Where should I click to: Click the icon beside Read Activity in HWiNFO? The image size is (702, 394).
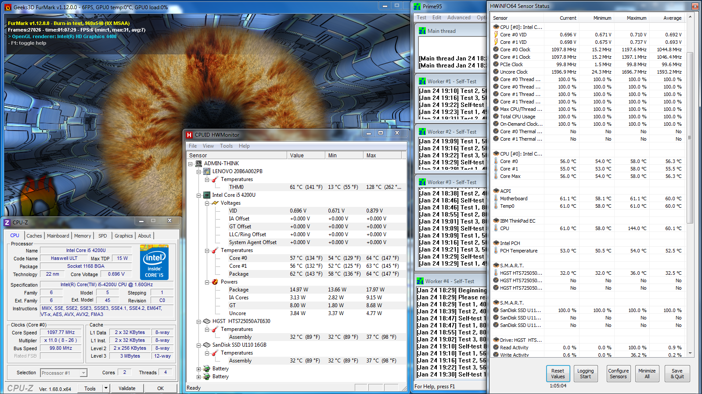(496, 348)
